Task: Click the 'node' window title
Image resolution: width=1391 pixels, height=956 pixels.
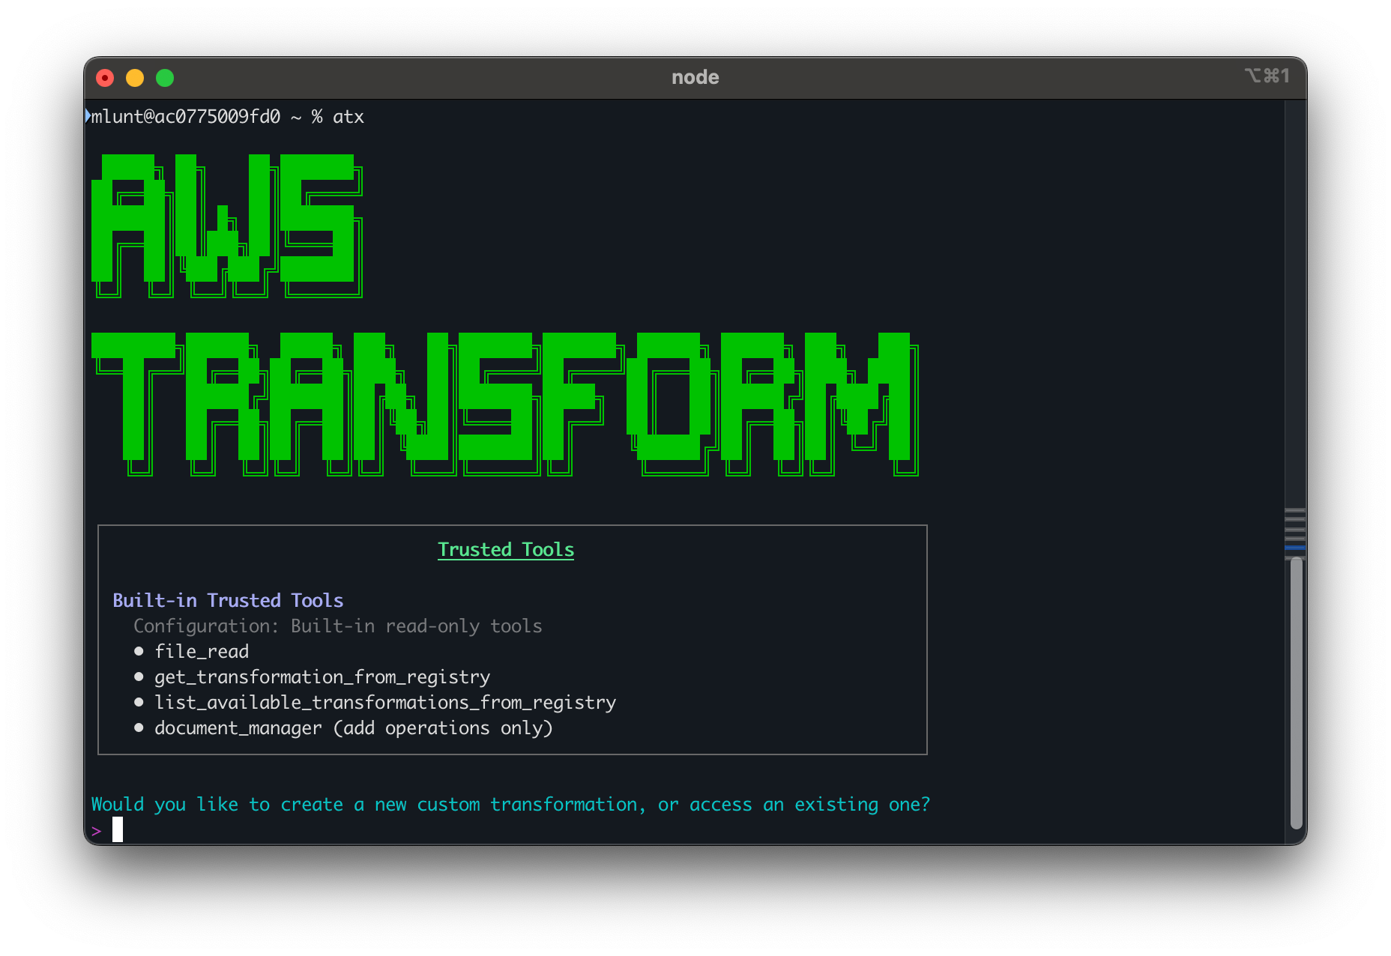Action: [x=695, y=77]
